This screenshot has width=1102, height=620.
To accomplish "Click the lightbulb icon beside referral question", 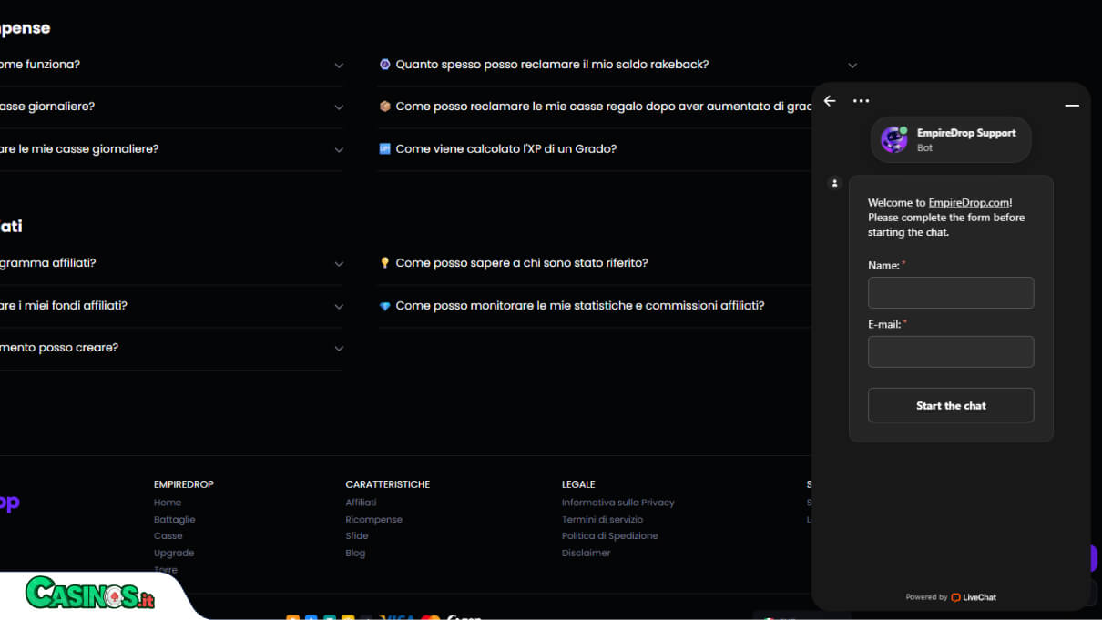I will click(x=384, y=263).
